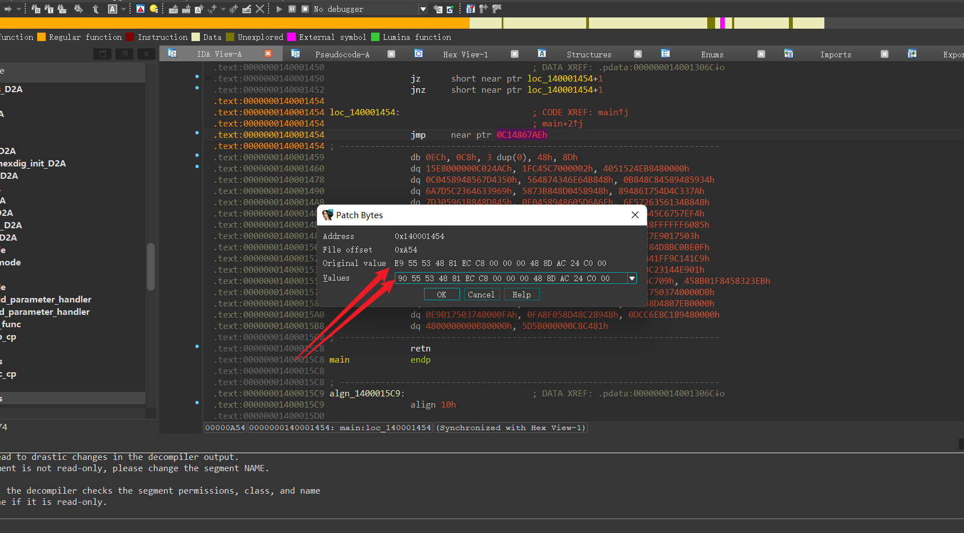Expand dropdown arrow next to the struct icon
This screenshot has height=533, width=964.
click(x=223, y=9)
